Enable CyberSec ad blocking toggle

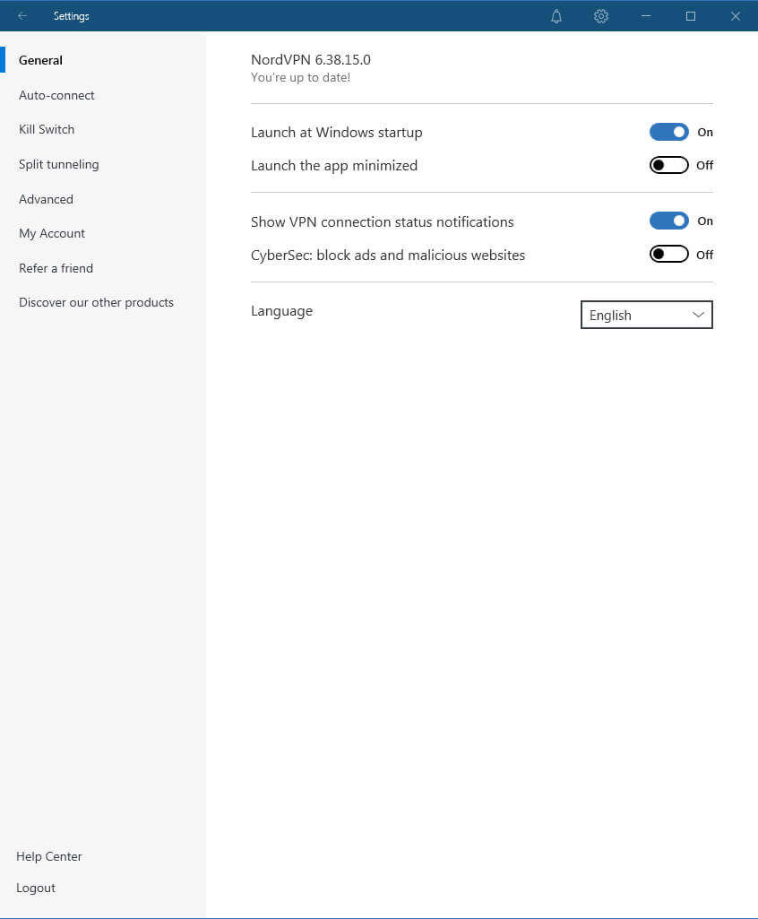pos(669,255)
